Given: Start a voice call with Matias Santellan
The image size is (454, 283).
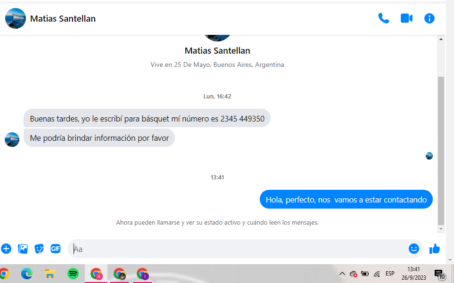Looking at the screenshot, I should click(383, 18).
